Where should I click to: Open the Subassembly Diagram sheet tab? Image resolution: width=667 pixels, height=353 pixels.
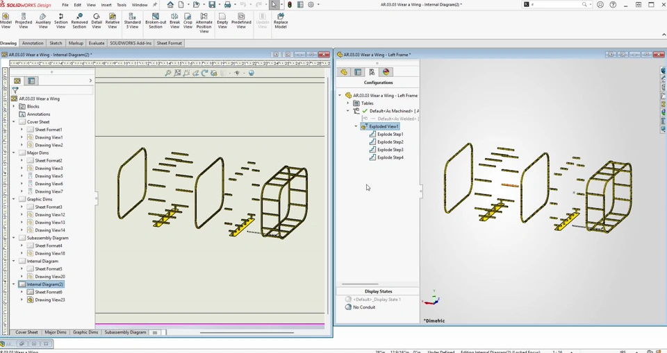pyautogui.click(x=126, y=332)
